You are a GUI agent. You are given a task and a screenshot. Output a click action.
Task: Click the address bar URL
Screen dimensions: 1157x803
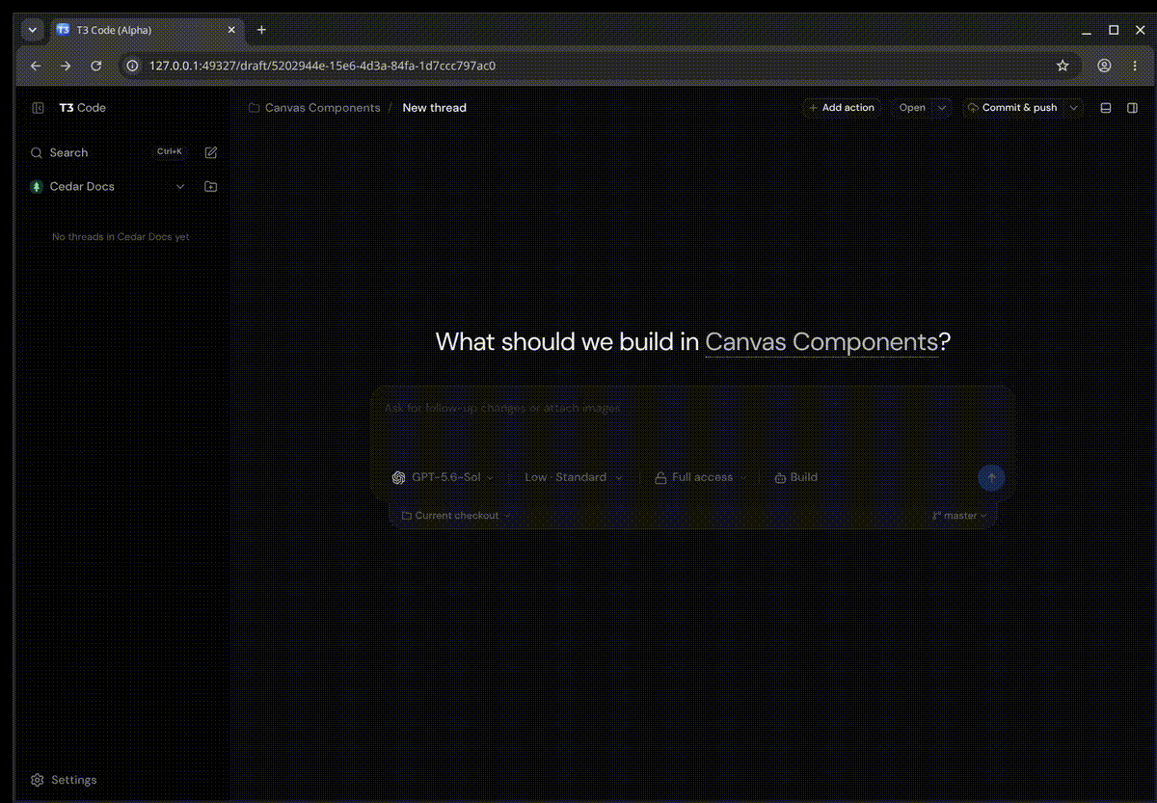coord(322,66)
